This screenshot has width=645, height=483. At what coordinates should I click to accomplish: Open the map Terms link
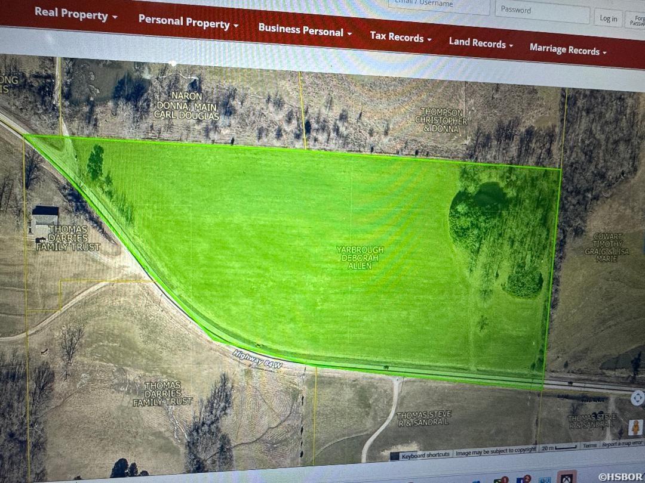click(589, 445)
